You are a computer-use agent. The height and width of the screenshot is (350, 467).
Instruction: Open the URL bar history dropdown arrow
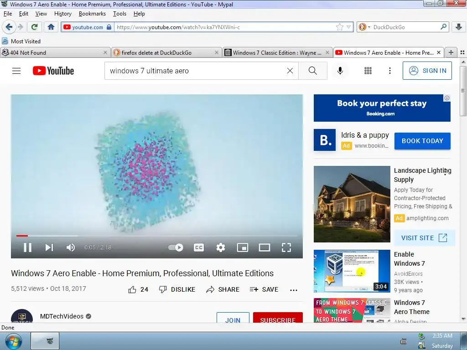tap(349, 27)
